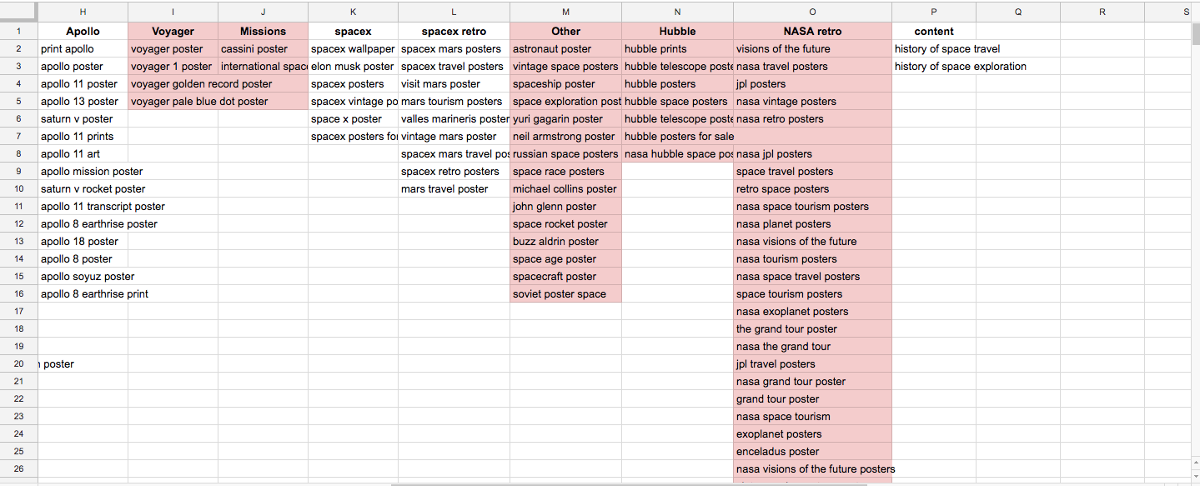Click the vertical scrollbar thumb
The height and width of the screenshot is (486, 1200).
tap(1195, 34)
